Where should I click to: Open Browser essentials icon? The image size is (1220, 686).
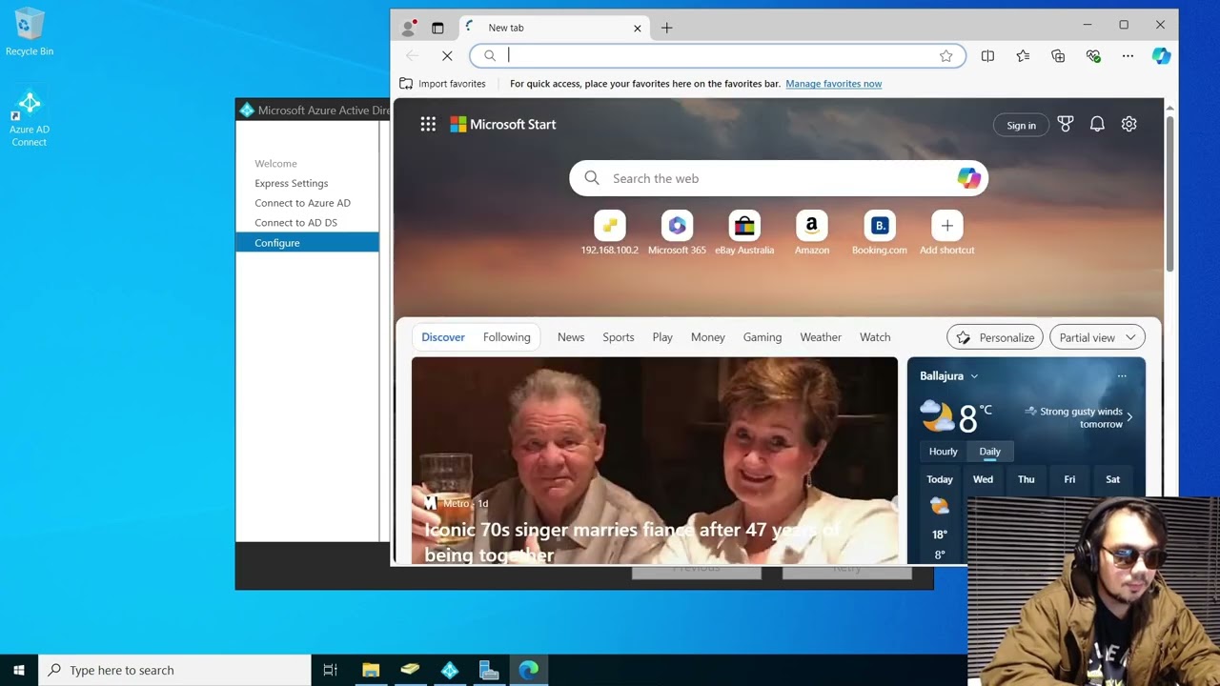click(1093, 55)
